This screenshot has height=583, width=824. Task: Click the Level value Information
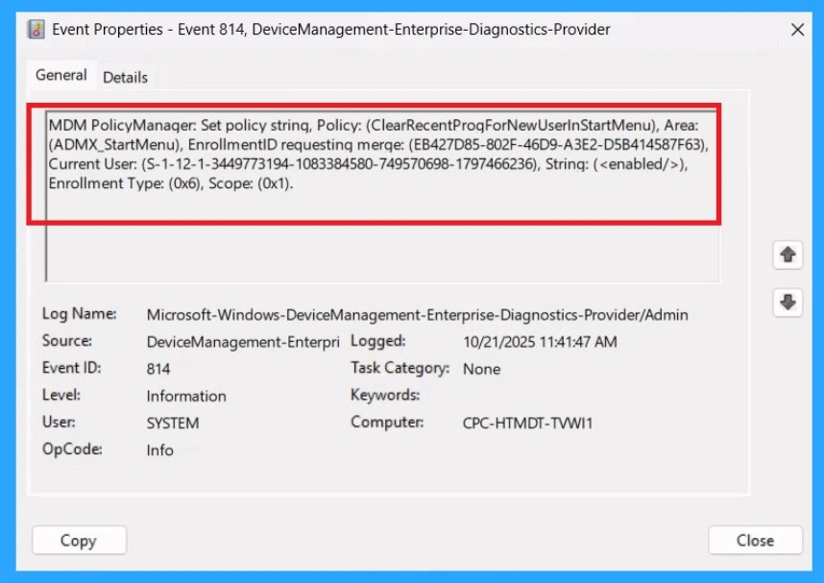pyautogui.click(x=186, y=396)
